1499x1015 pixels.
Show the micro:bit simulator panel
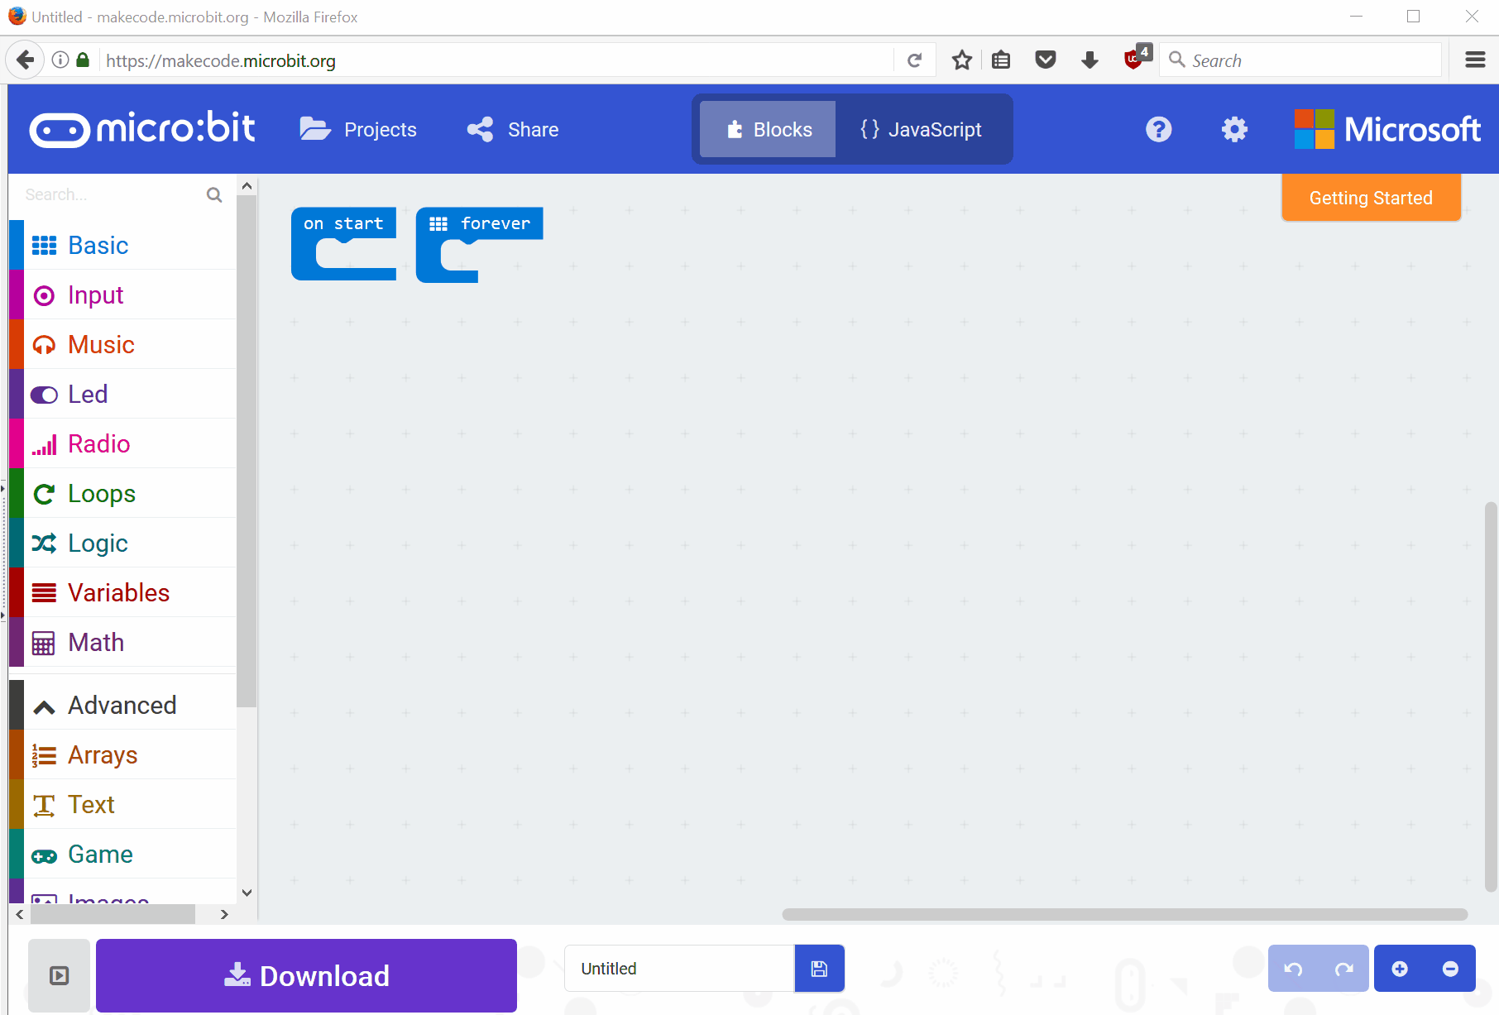pos(59,976)
